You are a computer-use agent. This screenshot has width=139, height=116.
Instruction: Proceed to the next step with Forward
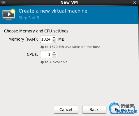(x=122, y=110)
